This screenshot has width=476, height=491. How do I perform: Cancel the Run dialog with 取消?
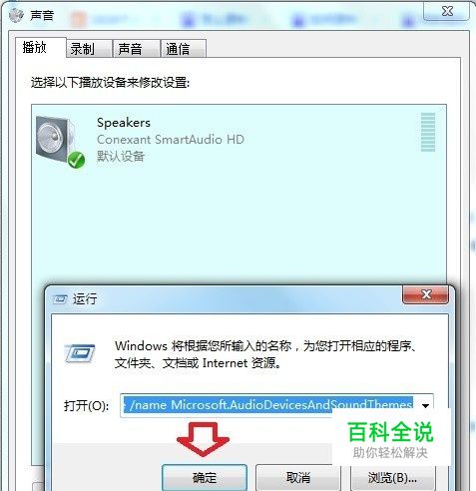pyautogui.click(x=298, y=478)
